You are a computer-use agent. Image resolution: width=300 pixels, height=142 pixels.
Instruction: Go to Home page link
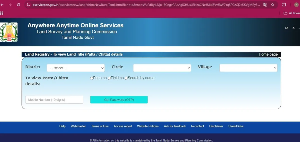268,54
